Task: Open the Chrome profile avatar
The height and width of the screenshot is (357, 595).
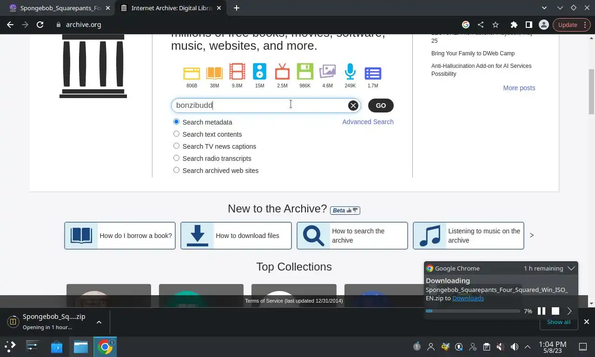Action: click(543, 25)
